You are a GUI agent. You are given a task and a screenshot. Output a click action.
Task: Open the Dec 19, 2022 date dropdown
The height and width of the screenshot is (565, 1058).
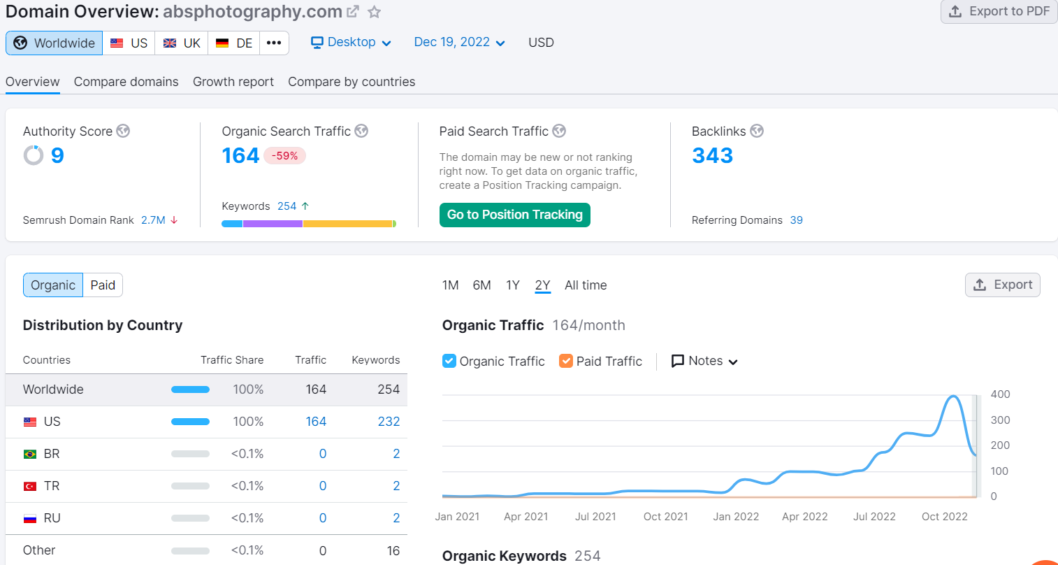pos(459,42)
